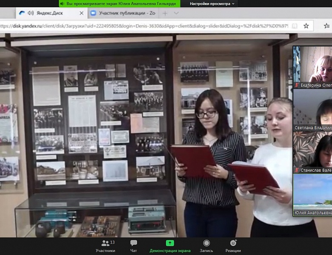Open favorites list icon at right edge
The height and width of the screenshot is (255, 332).
click(327, 26)
